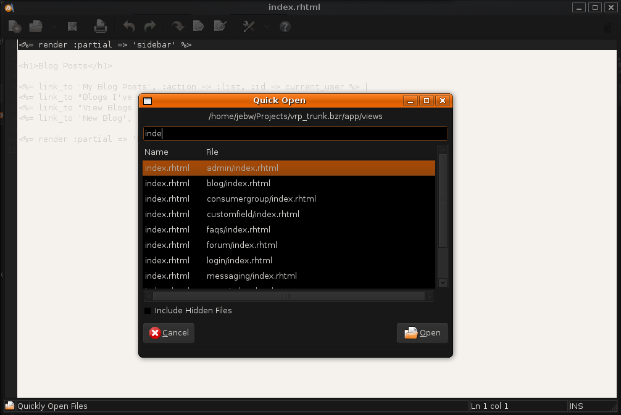Viewport: 621px width, 415px height.
Task: Select the faqs/index.rhtml result
Action: 289,229
